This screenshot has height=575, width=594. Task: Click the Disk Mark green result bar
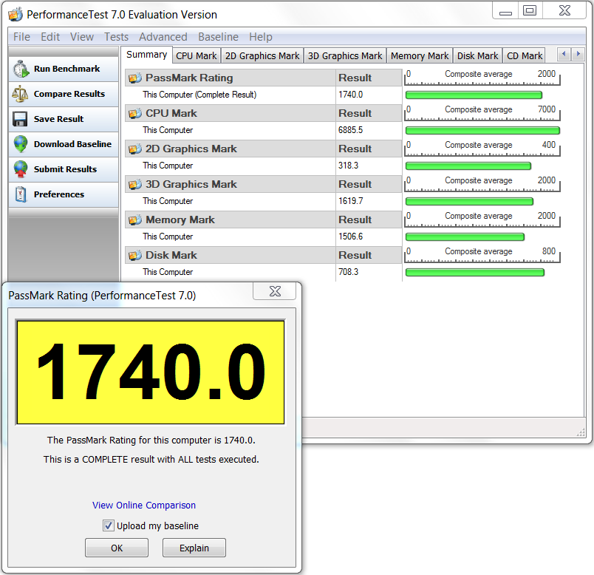pos(474,273)
